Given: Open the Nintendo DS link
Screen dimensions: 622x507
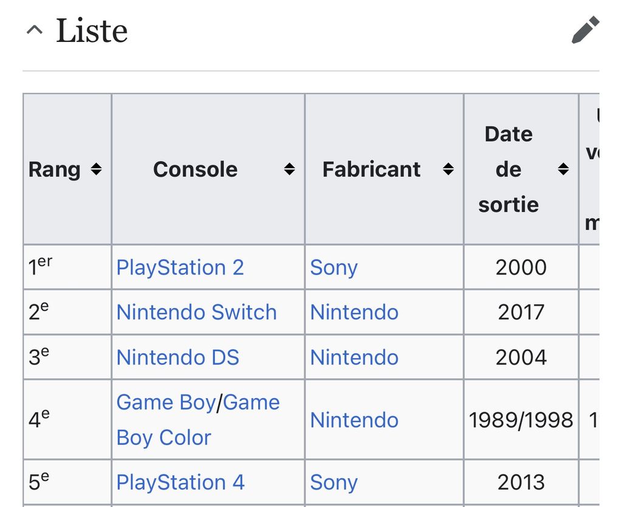Looking at the screenshot, I should pyautogui.click(x=178, y=357).
